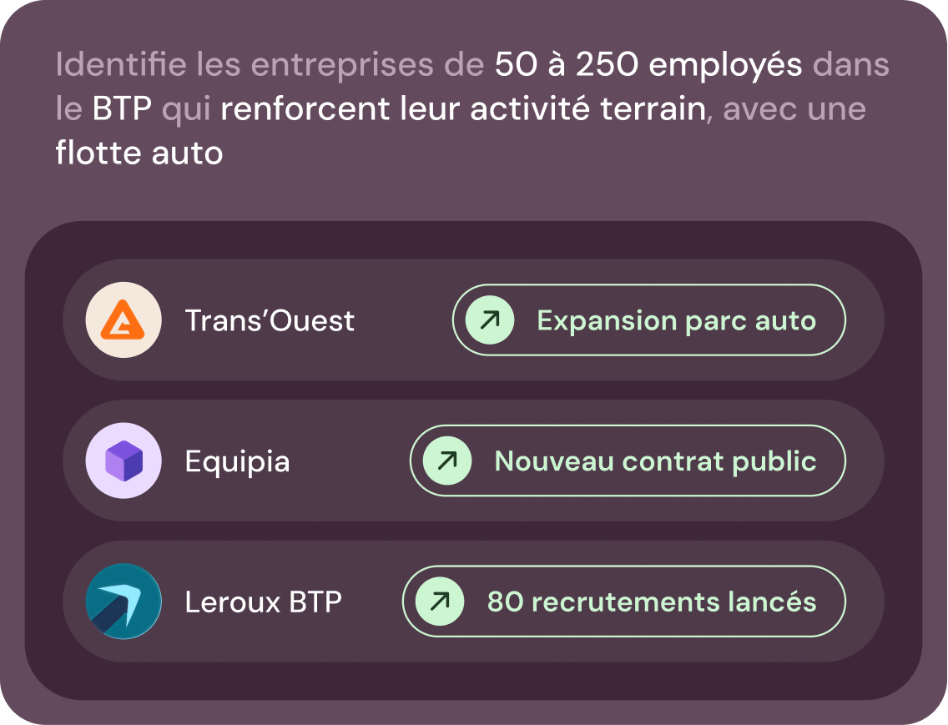The width and height of the screenshot is (948, 725).
Task: Click the 80 recrutements lancés label
Action: [651, 602]
